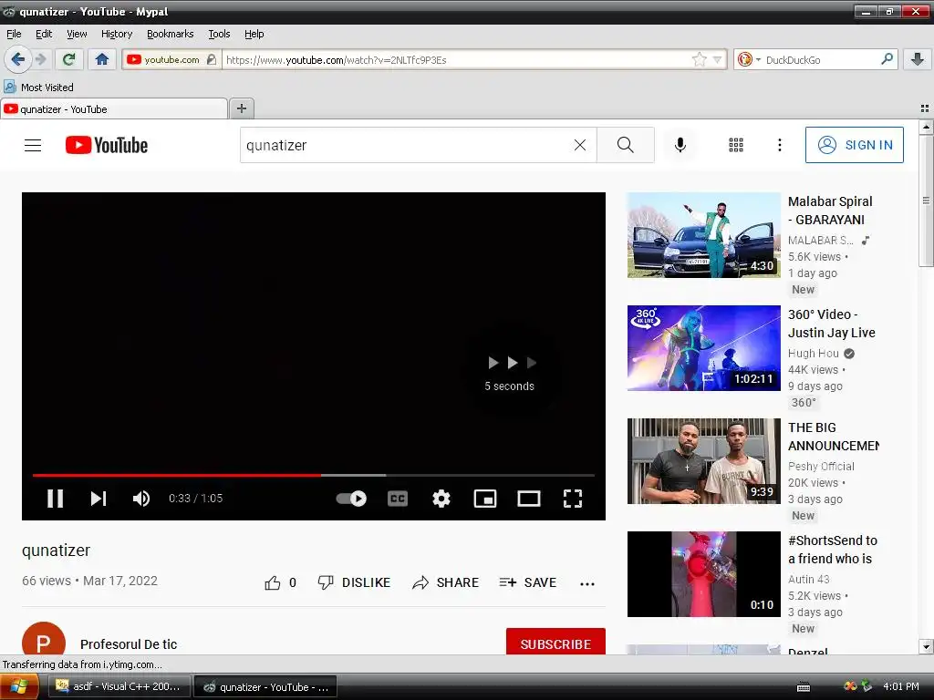
Task: Click the DISLIKE button
Action: tap(354, 582)
